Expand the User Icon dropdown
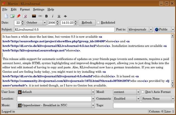Screen dimensions: 176x115 pyautogui.click(x=93, y=92)
